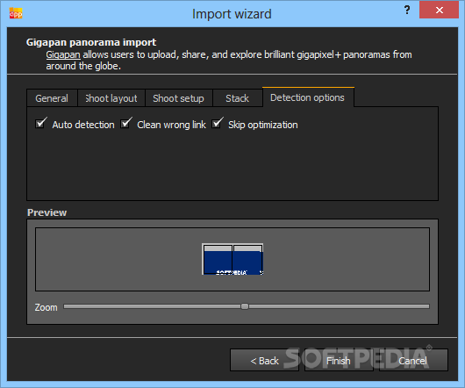Viewport: 465px width, 388px height.
Task: Switch to the General tab
Action: click(52, 98)
